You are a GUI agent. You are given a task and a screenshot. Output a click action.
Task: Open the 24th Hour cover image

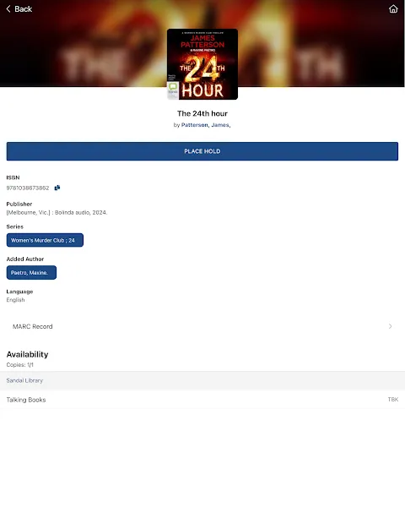202,64
